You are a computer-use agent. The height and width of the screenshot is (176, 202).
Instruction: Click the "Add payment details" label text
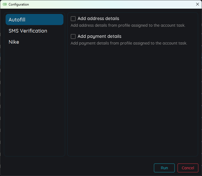(99, 36)
